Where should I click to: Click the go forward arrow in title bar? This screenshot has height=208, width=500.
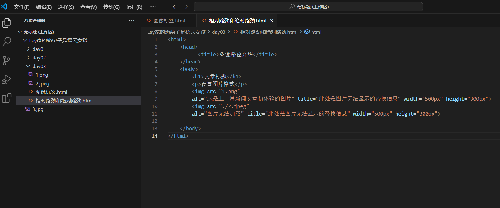point(186,7)
